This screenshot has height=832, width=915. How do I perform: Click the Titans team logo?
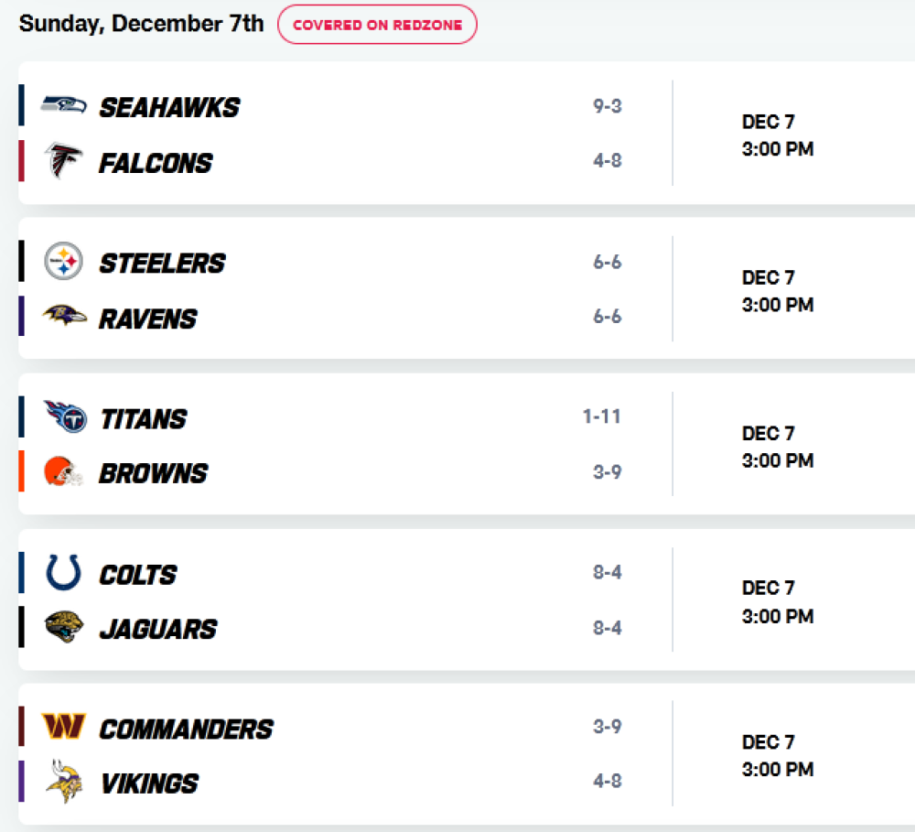65,416
